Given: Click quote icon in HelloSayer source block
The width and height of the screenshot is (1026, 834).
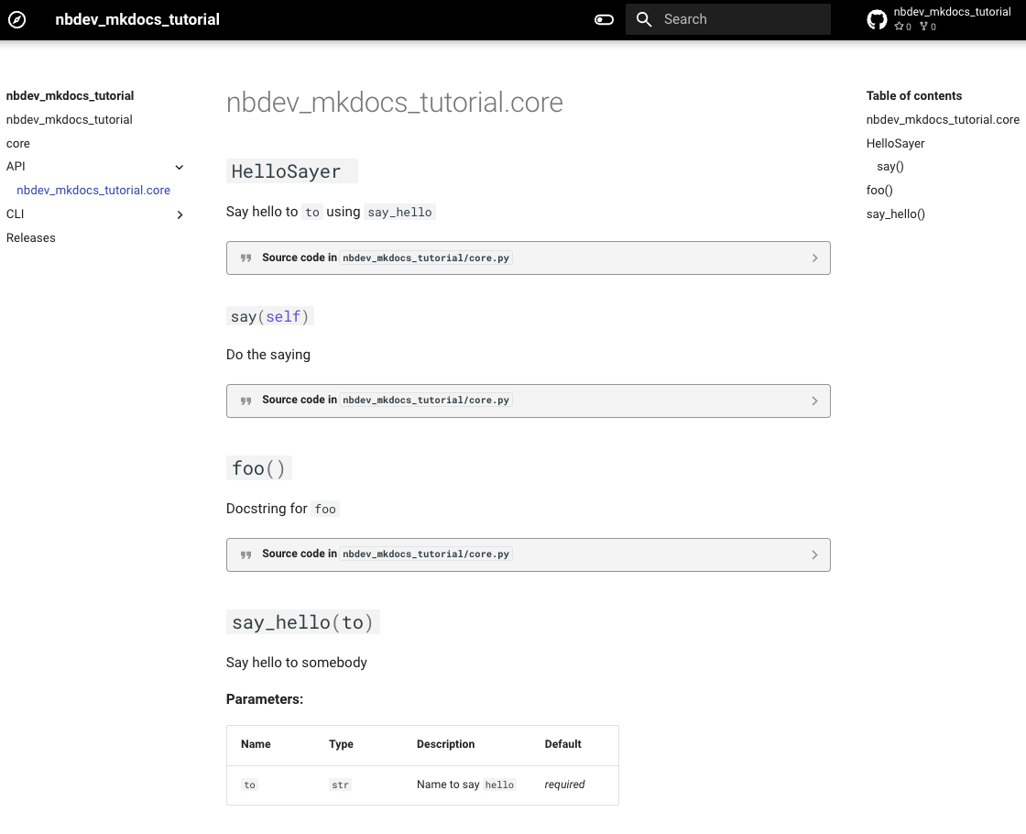Looking at the screenshot, I should (x=246, y=258).
